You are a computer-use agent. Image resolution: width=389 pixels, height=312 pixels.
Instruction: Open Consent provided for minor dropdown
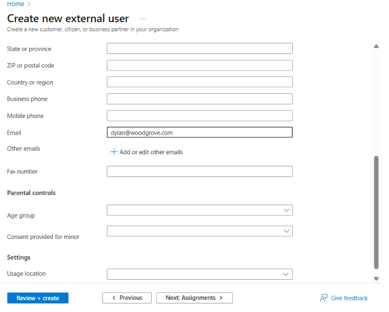(x=200, y=231)
